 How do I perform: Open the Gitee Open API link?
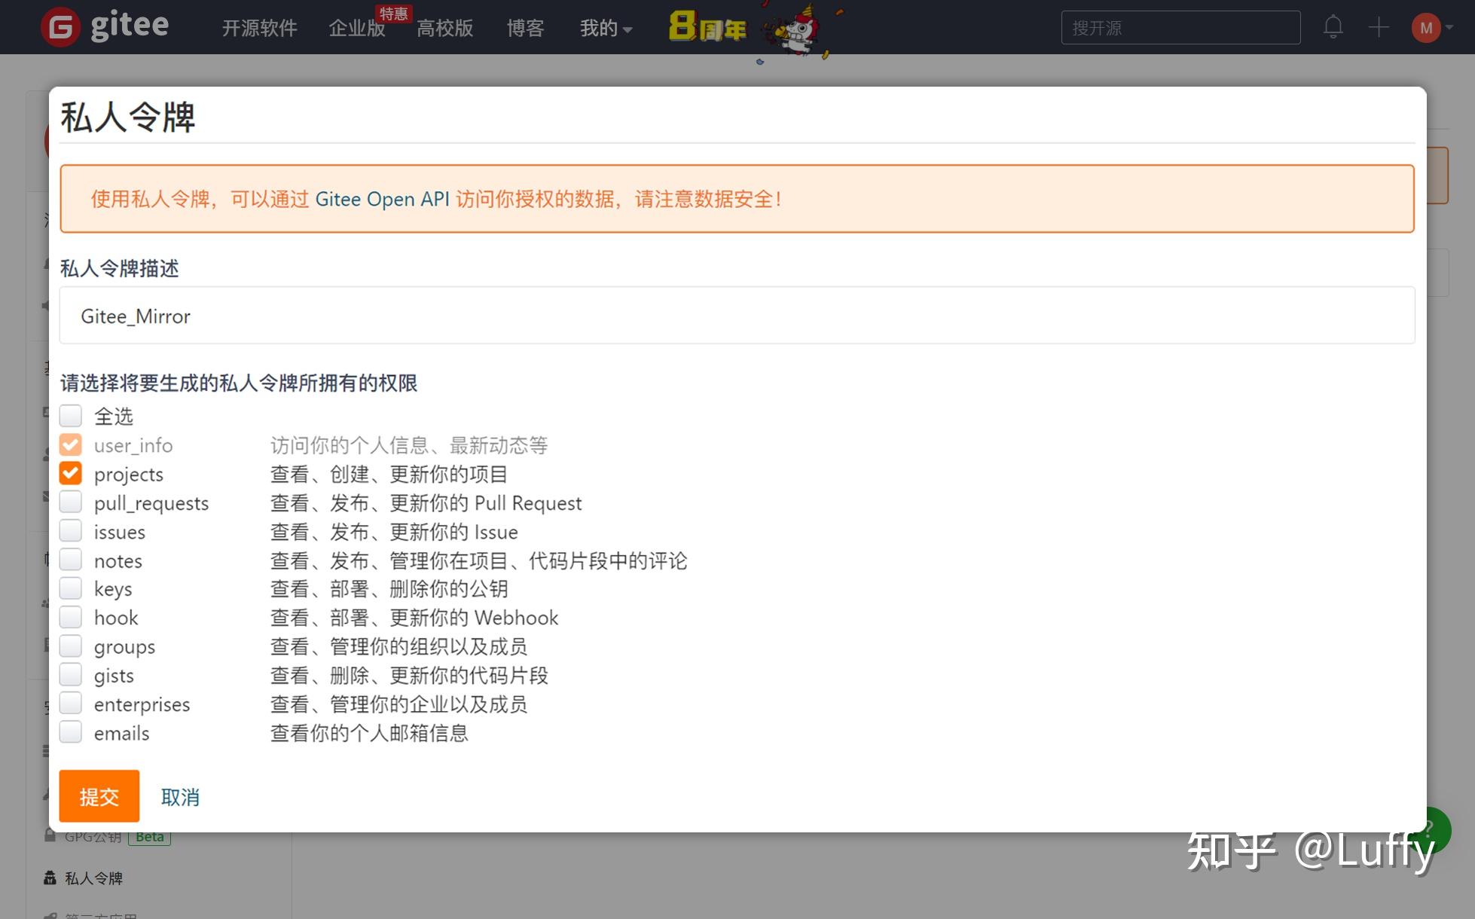(x=383, y=199)
